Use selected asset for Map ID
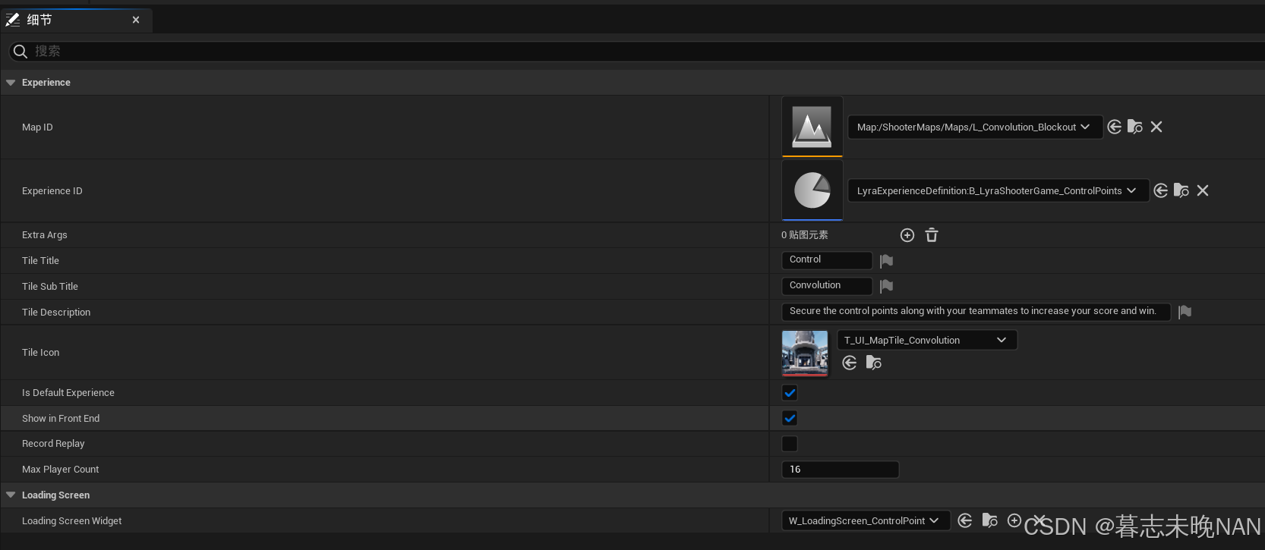Image resolution: width=1265 pixels, height=550 pixels. pos(1115,127)
